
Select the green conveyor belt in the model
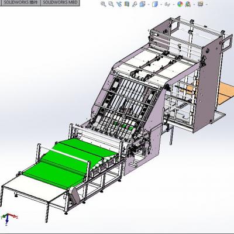[x=64, y=162]
